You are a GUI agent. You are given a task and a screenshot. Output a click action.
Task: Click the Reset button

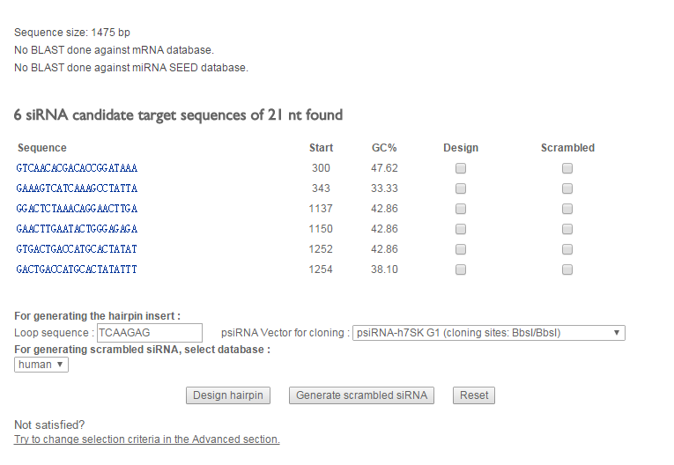point(474,395)
